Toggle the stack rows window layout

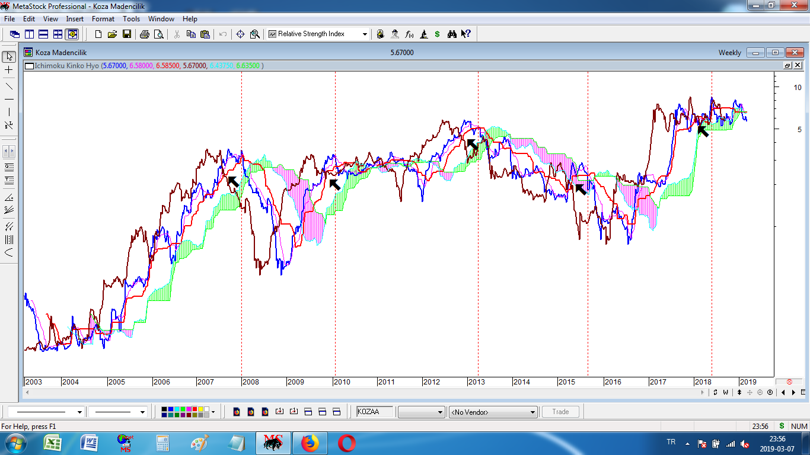pos(43,34)
